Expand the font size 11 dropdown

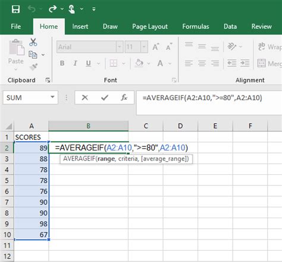pyautogui.click(x=144, y=47)
